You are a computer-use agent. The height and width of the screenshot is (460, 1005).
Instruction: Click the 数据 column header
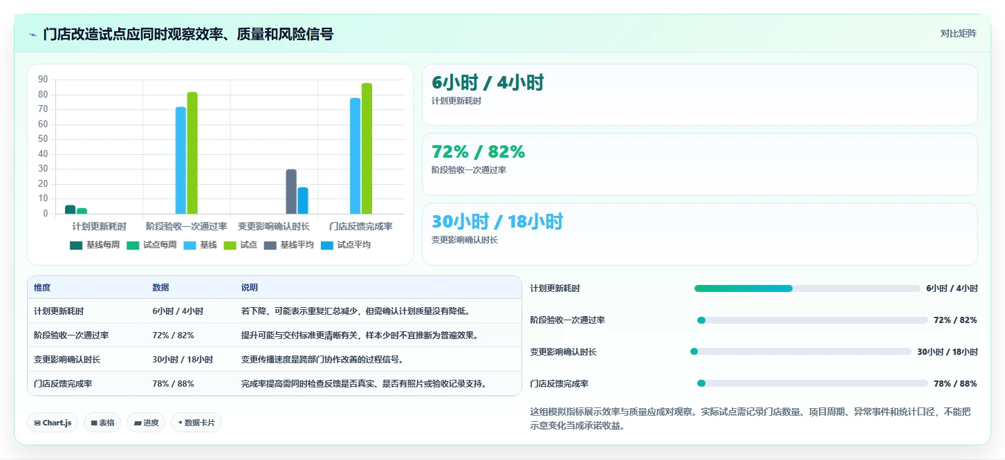point(161,288)
